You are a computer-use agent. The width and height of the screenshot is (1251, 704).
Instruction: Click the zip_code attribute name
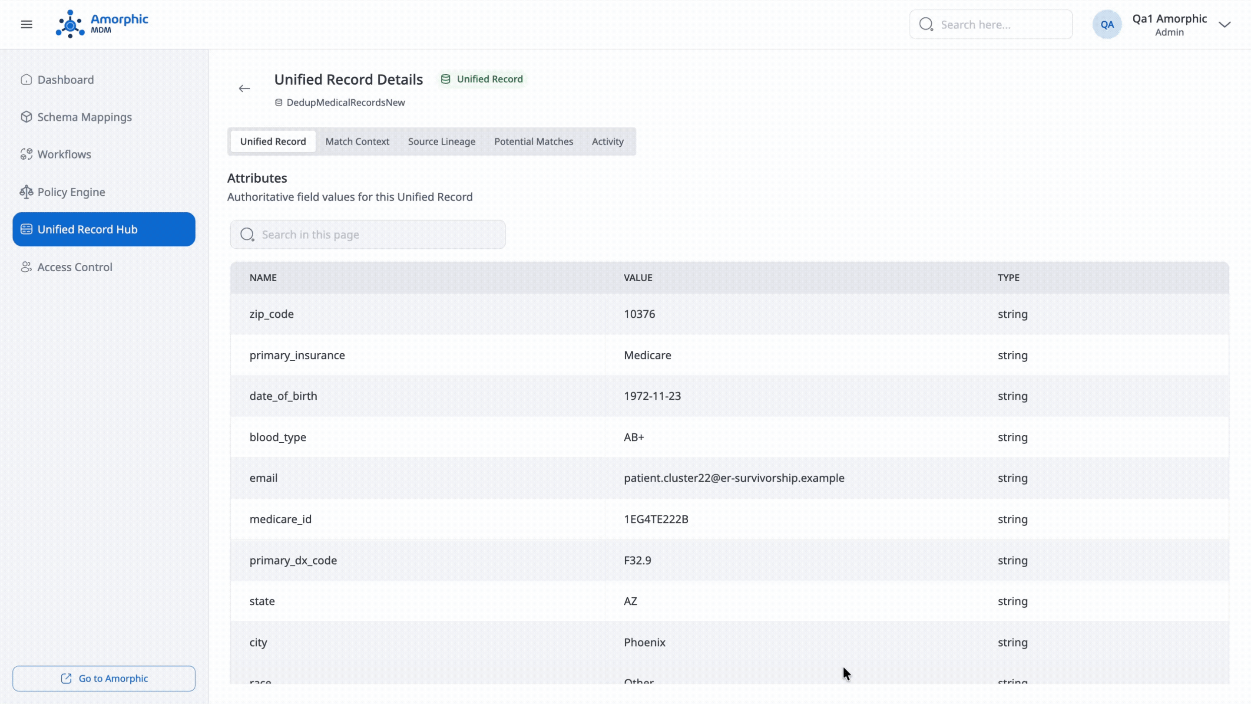tap(271, 314)
